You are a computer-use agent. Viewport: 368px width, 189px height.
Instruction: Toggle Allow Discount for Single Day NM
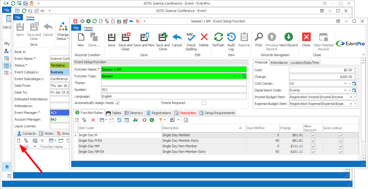tap(313, 146)
